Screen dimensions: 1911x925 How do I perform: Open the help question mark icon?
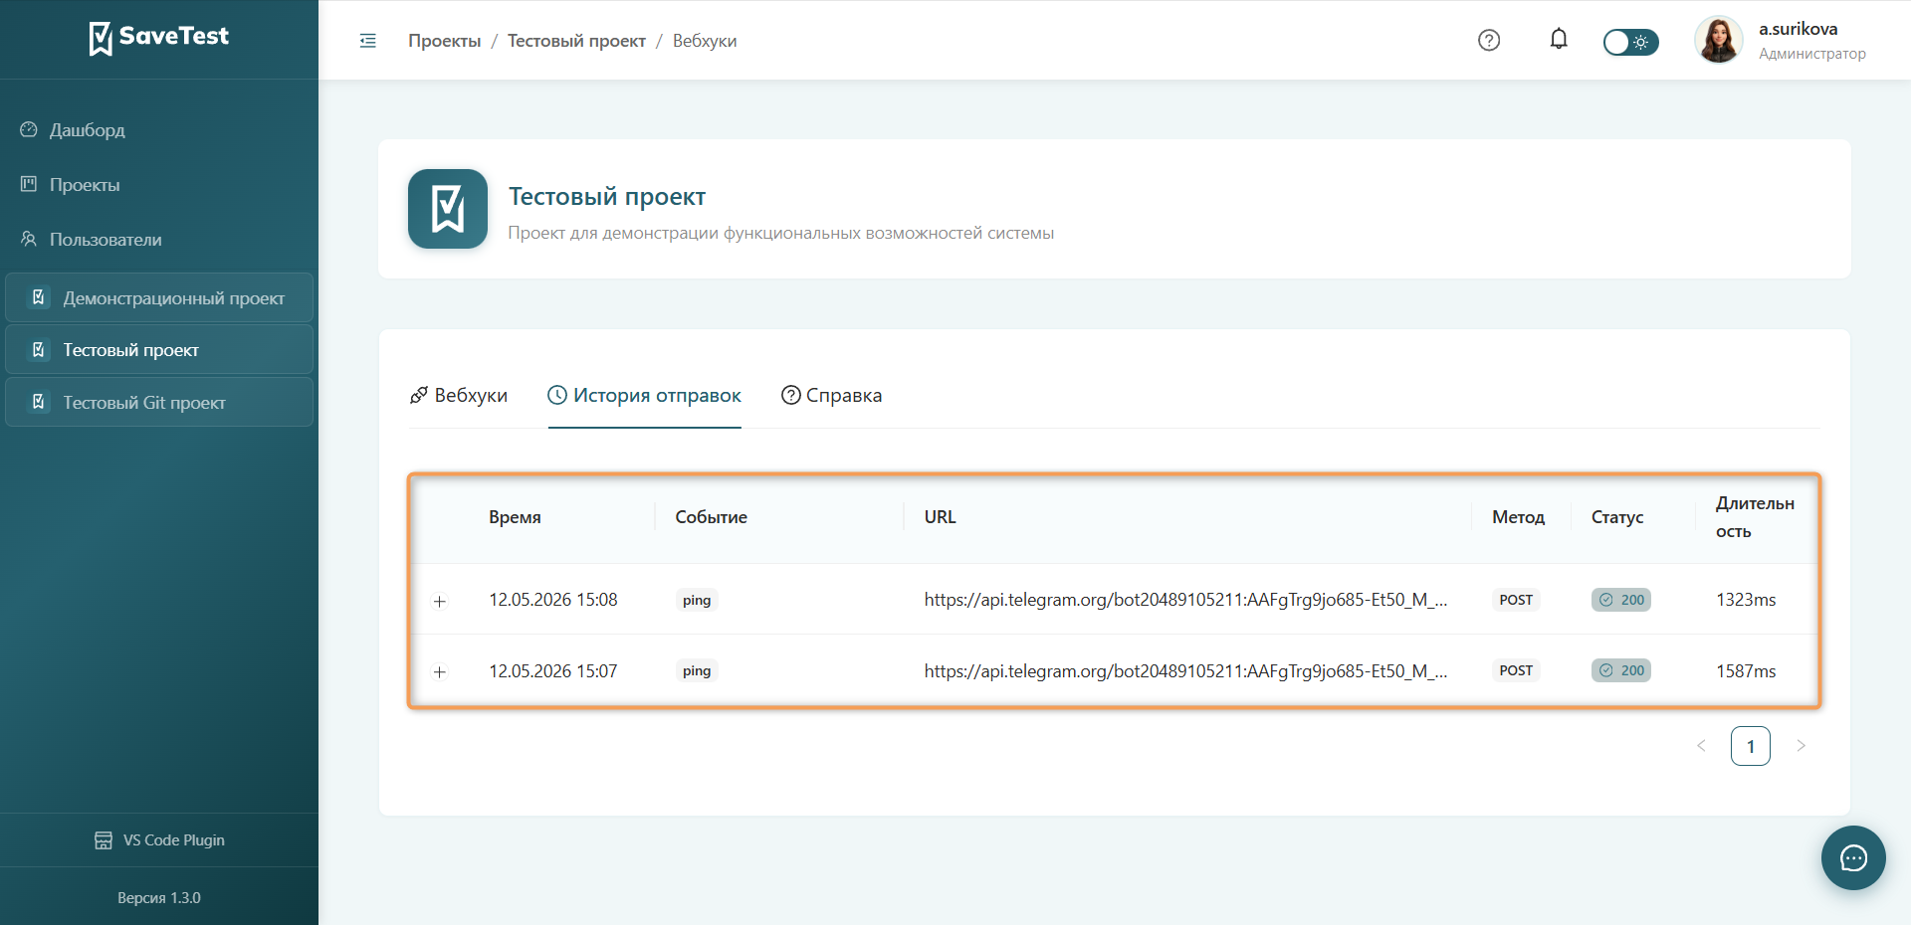point(1489,41)
